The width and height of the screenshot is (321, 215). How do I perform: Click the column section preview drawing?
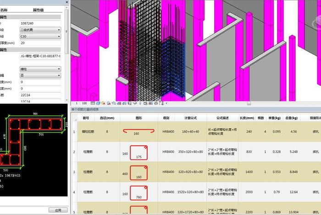coord(33,150)
